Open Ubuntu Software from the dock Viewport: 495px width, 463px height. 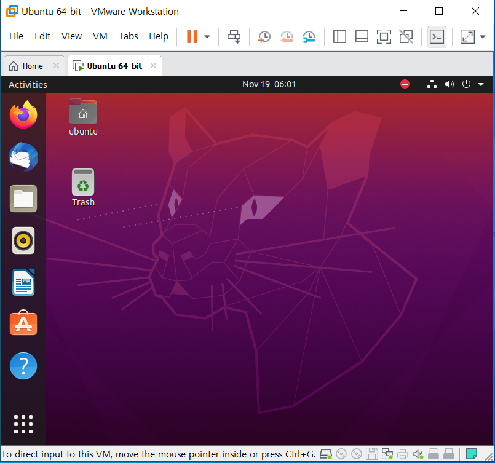(x=23, y=323)
